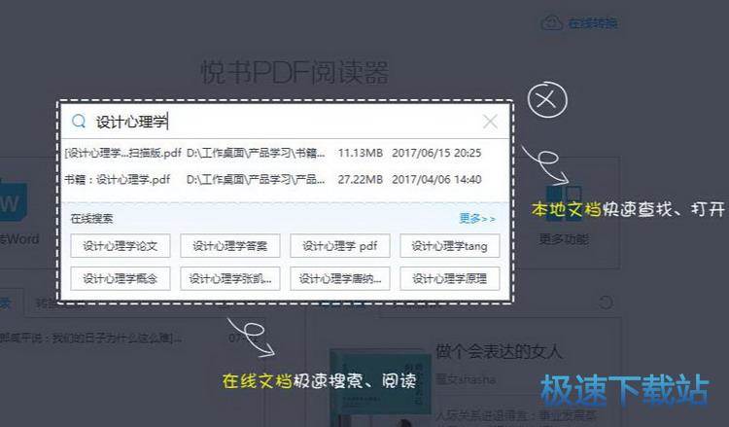The width and height of the screenshot is (729, 427).
Task: Search online for 设计心理学原理
Action: [x=450, y=278]
